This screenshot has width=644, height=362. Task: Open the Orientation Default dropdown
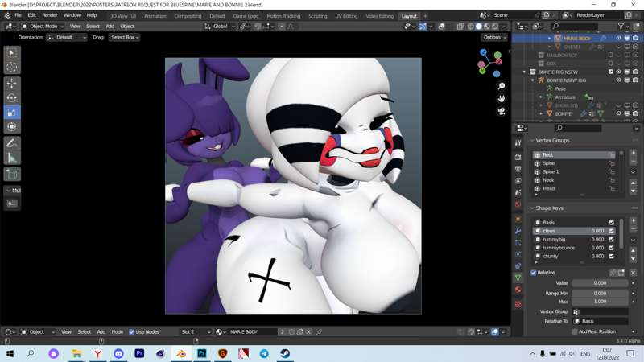coord(67,37)
